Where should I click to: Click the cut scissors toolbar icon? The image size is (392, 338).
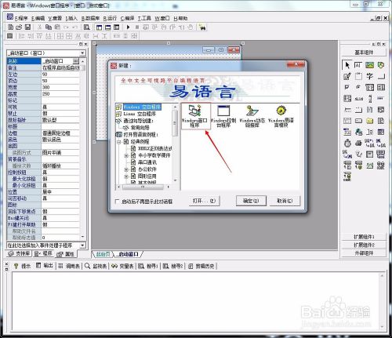39,27
